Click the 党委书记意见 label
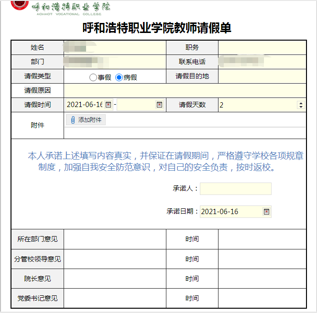This screenshot has width=317, height=313. click(x=37, y=298)
